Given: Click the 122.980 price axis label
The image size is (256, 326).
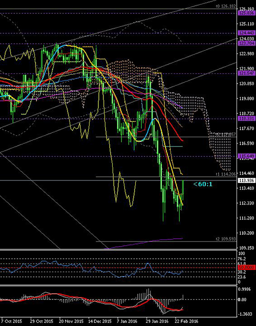Looking at the screenshot, I should [x=247, y=54].
